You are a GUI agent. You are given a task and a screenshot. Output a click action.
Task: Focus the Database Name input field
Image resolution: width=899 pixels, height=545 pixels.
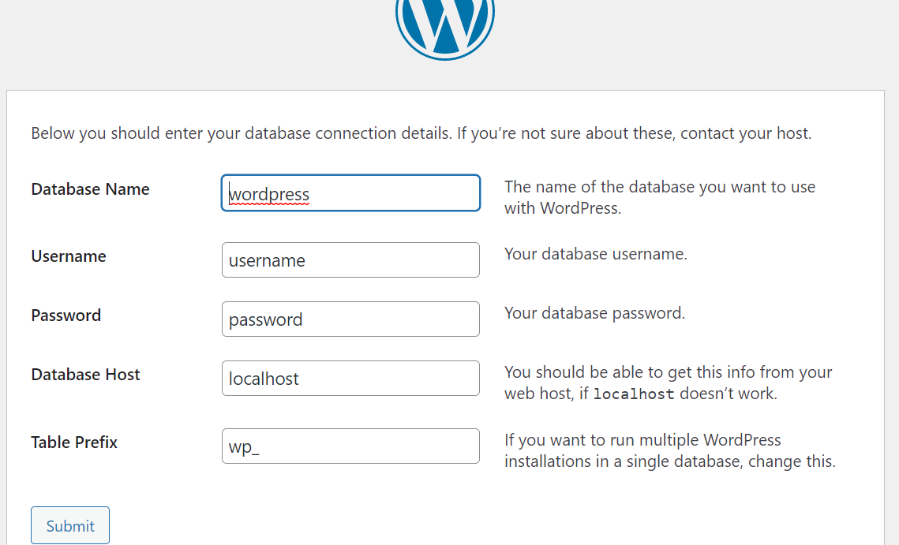[350, 193]
